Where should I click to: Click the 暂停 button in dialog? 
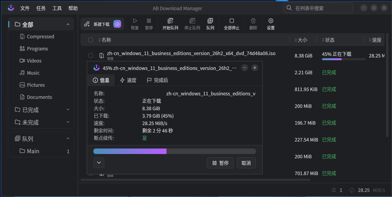pyautogui.click(x=220, y=163)
